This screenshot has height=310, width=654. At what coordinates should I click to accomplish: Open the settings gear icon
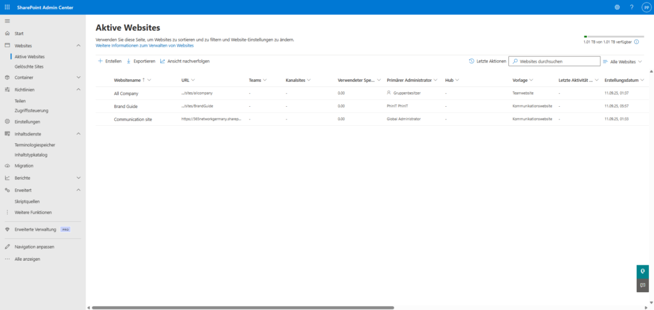(617, 7)
